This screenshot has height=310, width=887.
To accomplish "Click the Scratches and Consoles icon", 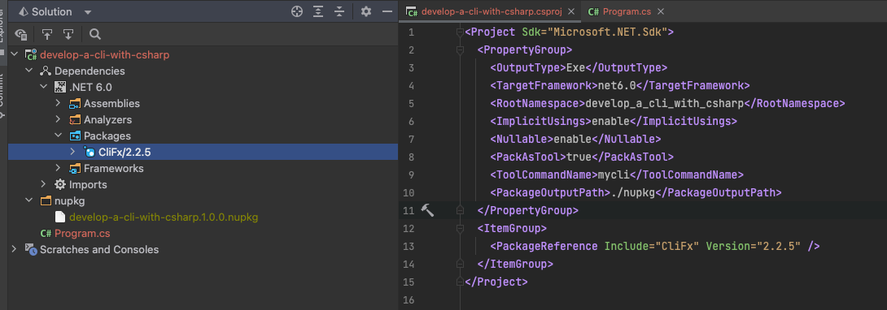I will tap(31, 249).
